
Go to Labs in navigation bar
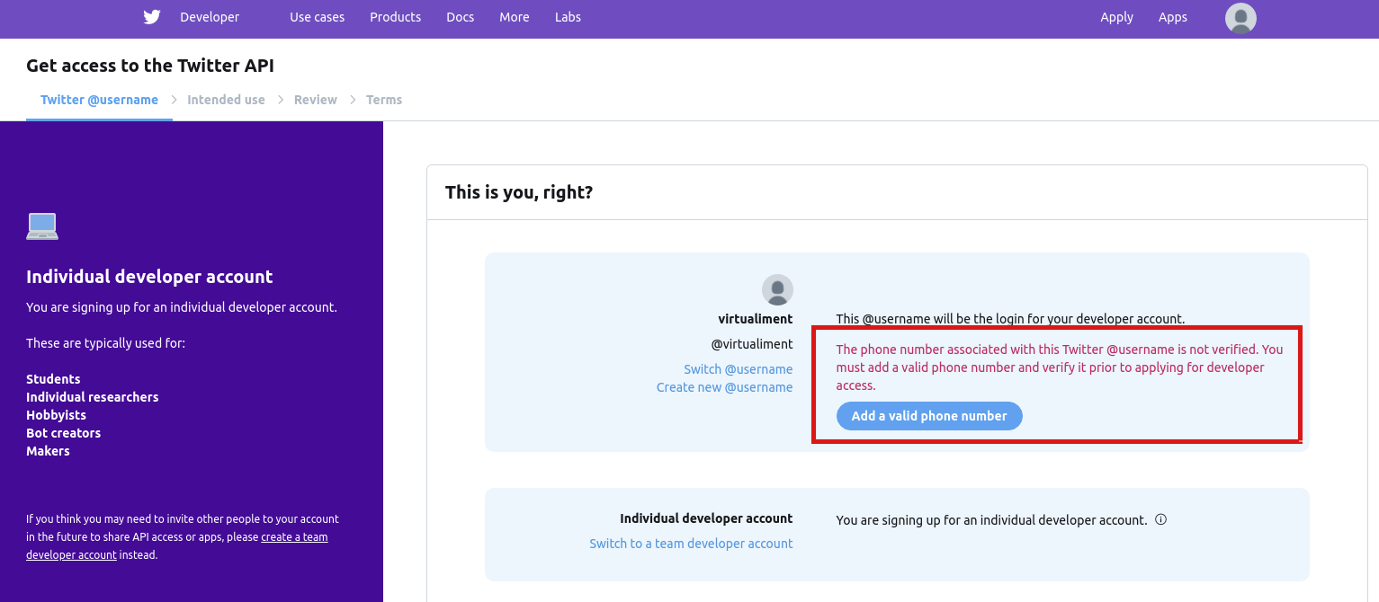(x=568, y=17)
